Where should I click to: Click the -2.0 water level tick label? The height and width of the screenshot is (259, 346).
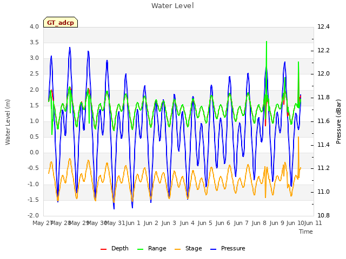(33, 215)
